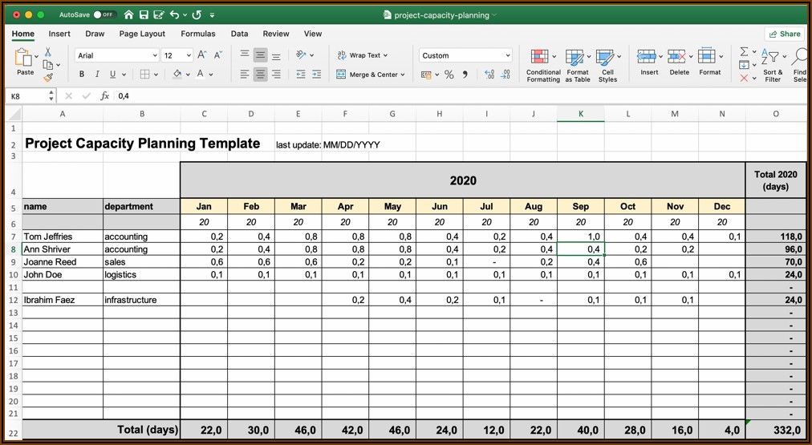Click the Cut scissors icon

(48, 52)
